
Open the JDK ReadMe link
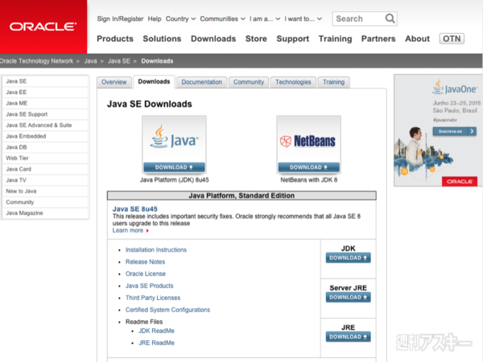tap(156, 331)
